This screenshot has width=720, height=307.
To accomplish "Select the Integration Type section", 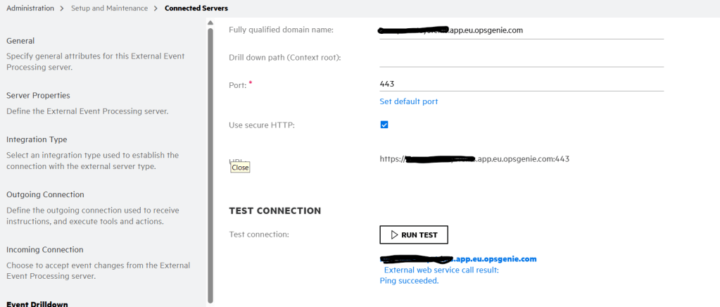I will [37, 139].
